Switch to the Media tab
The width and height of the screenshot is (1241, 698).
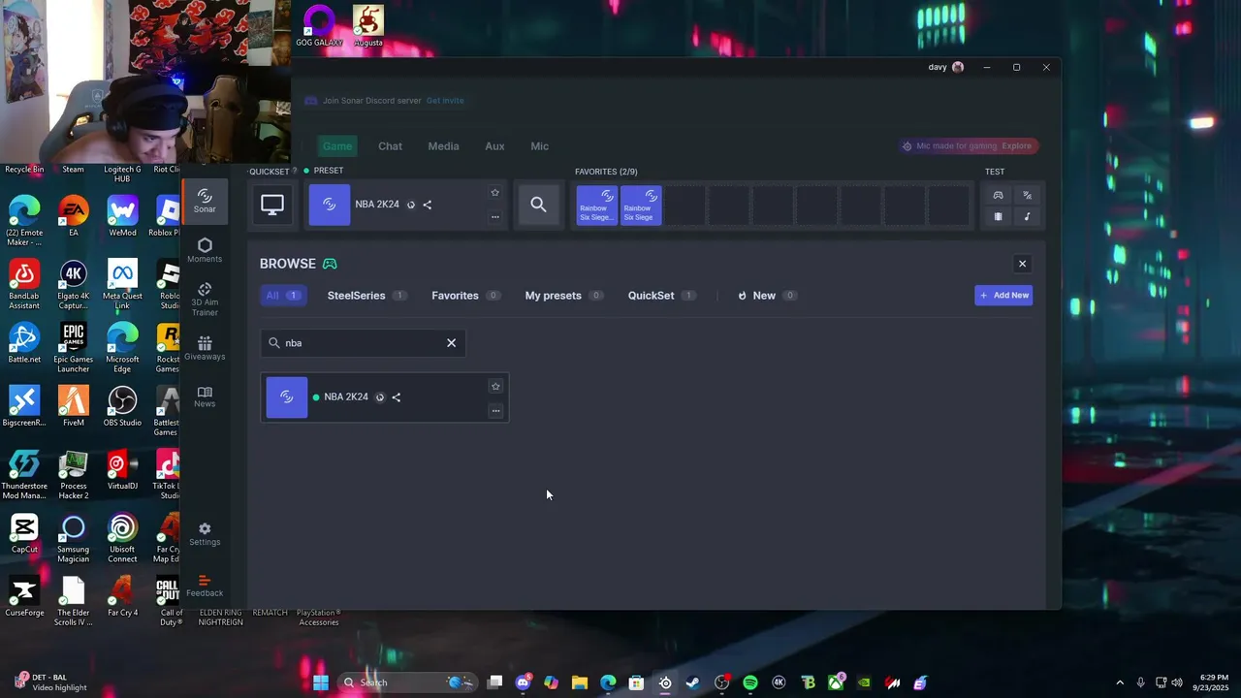tap(443, 146)
